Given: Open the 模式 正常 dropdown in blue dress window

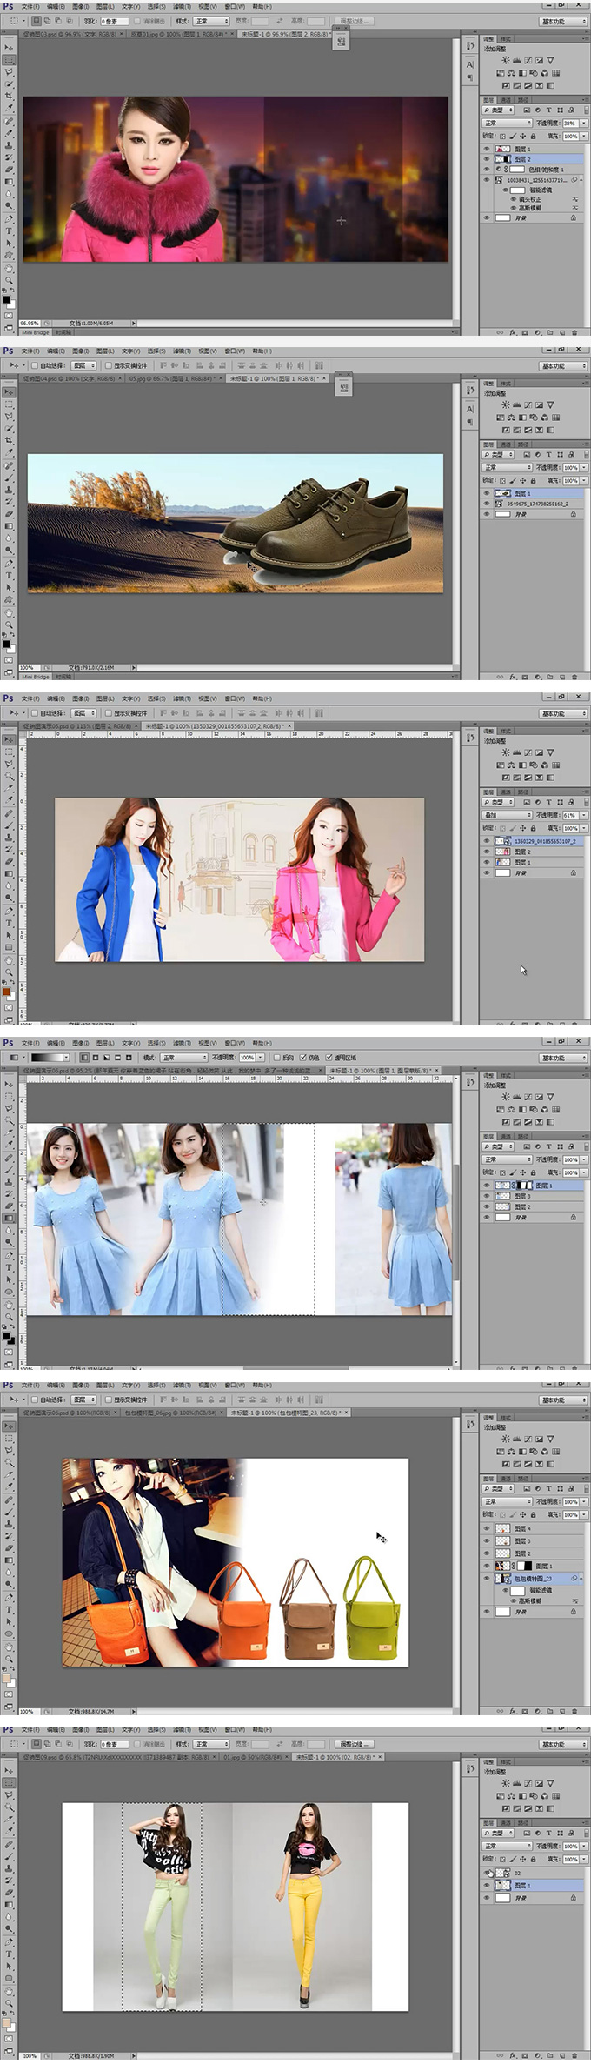Looking at the screenshot, I should 183,1058.
